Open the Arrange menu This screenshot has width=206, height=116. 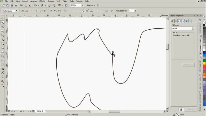(33, 1)
